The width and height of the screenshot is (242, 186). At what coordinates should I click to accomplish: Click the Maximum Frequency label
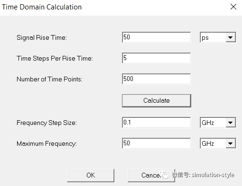point(47,144)
